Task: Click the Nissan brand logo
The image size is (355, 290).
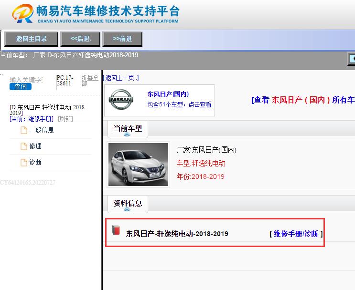Action: [x=121, y=100]
